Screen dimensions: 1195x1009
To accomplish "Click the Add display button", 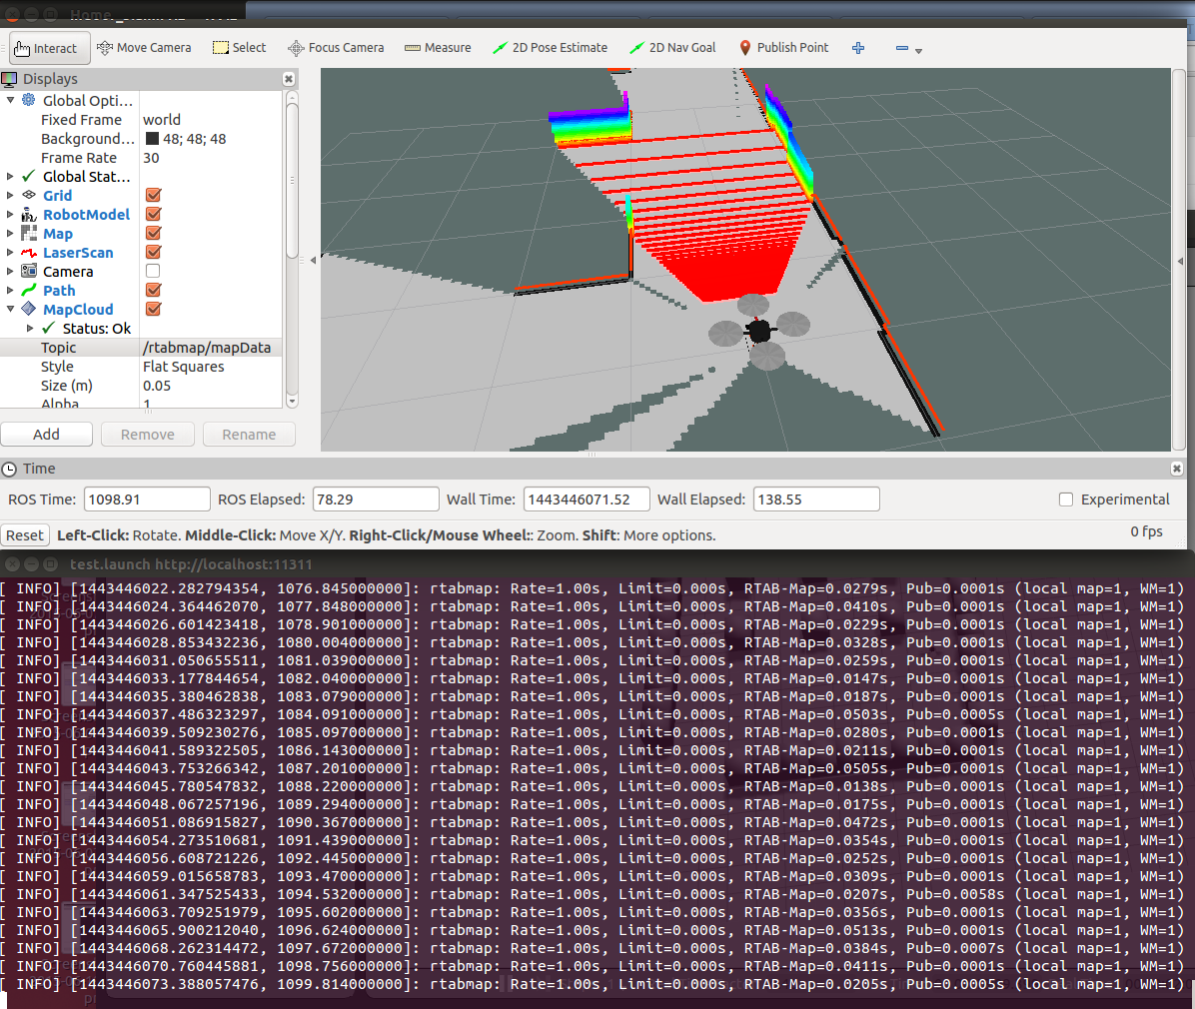I will pyautogui.click(x=47, y=435).
